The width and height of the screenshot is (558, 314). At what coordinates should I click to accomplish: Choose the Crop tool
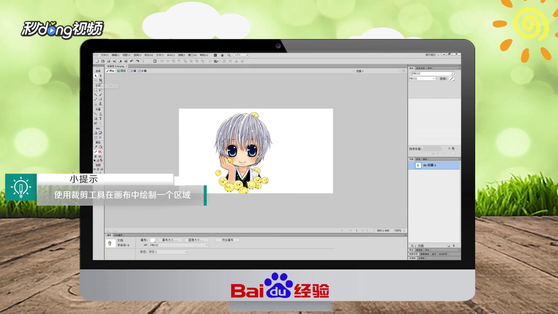[101, 80]
